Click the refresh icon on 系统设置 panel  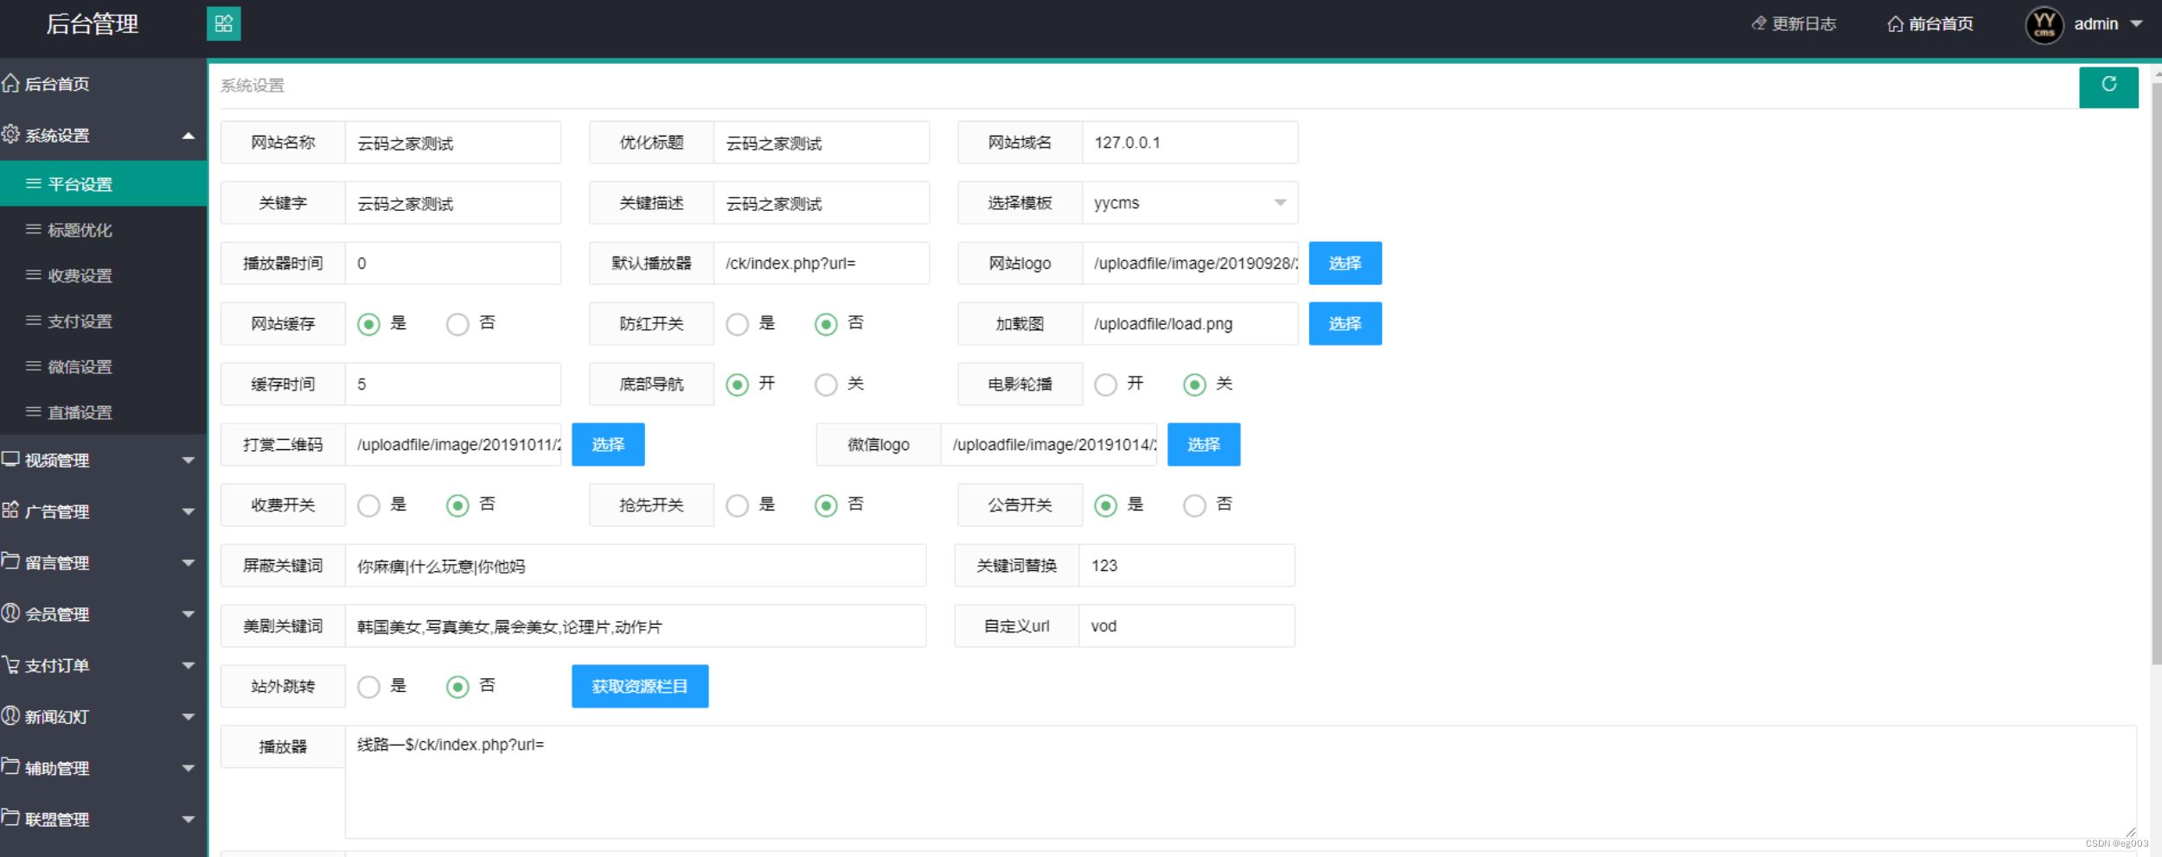click(2108, 86)
